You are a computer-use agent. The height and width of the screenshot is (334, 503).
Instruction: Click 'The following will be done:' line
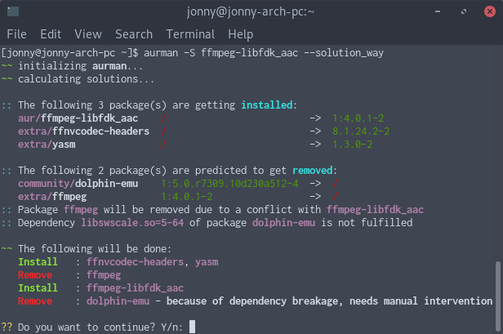(95, 249)
